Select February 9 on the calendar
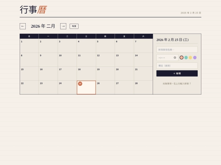This screenshot has height=165, width=221. click(x=48, y=59)
